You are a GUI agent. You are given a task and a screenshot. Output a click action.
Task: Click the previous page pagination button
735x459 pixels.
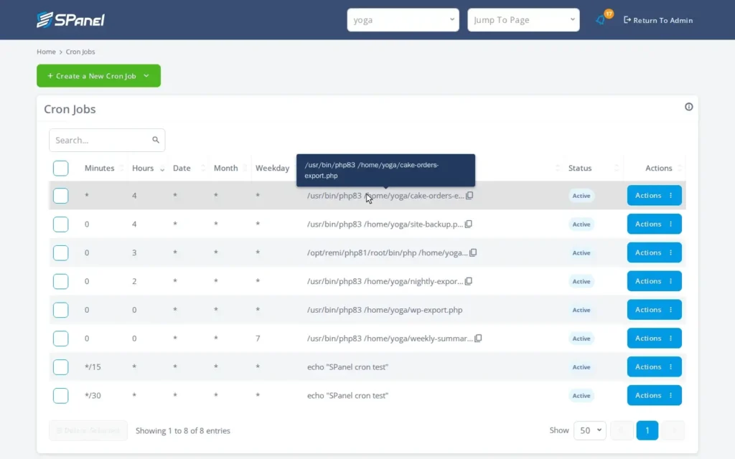pyautogui.click(x=622, y=430)
